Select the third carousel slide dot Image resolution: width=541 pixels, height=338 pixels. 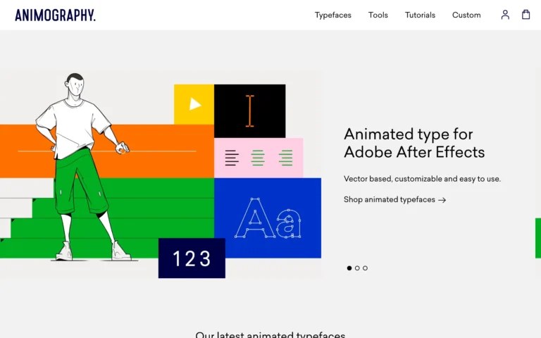tap(365, 268)
